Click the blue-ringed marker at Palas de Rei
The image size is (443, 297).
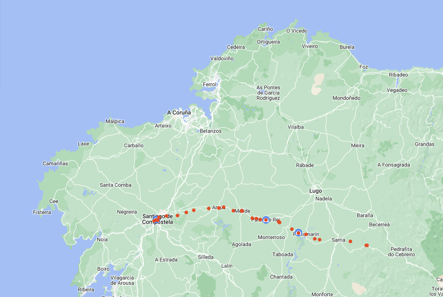266,220
